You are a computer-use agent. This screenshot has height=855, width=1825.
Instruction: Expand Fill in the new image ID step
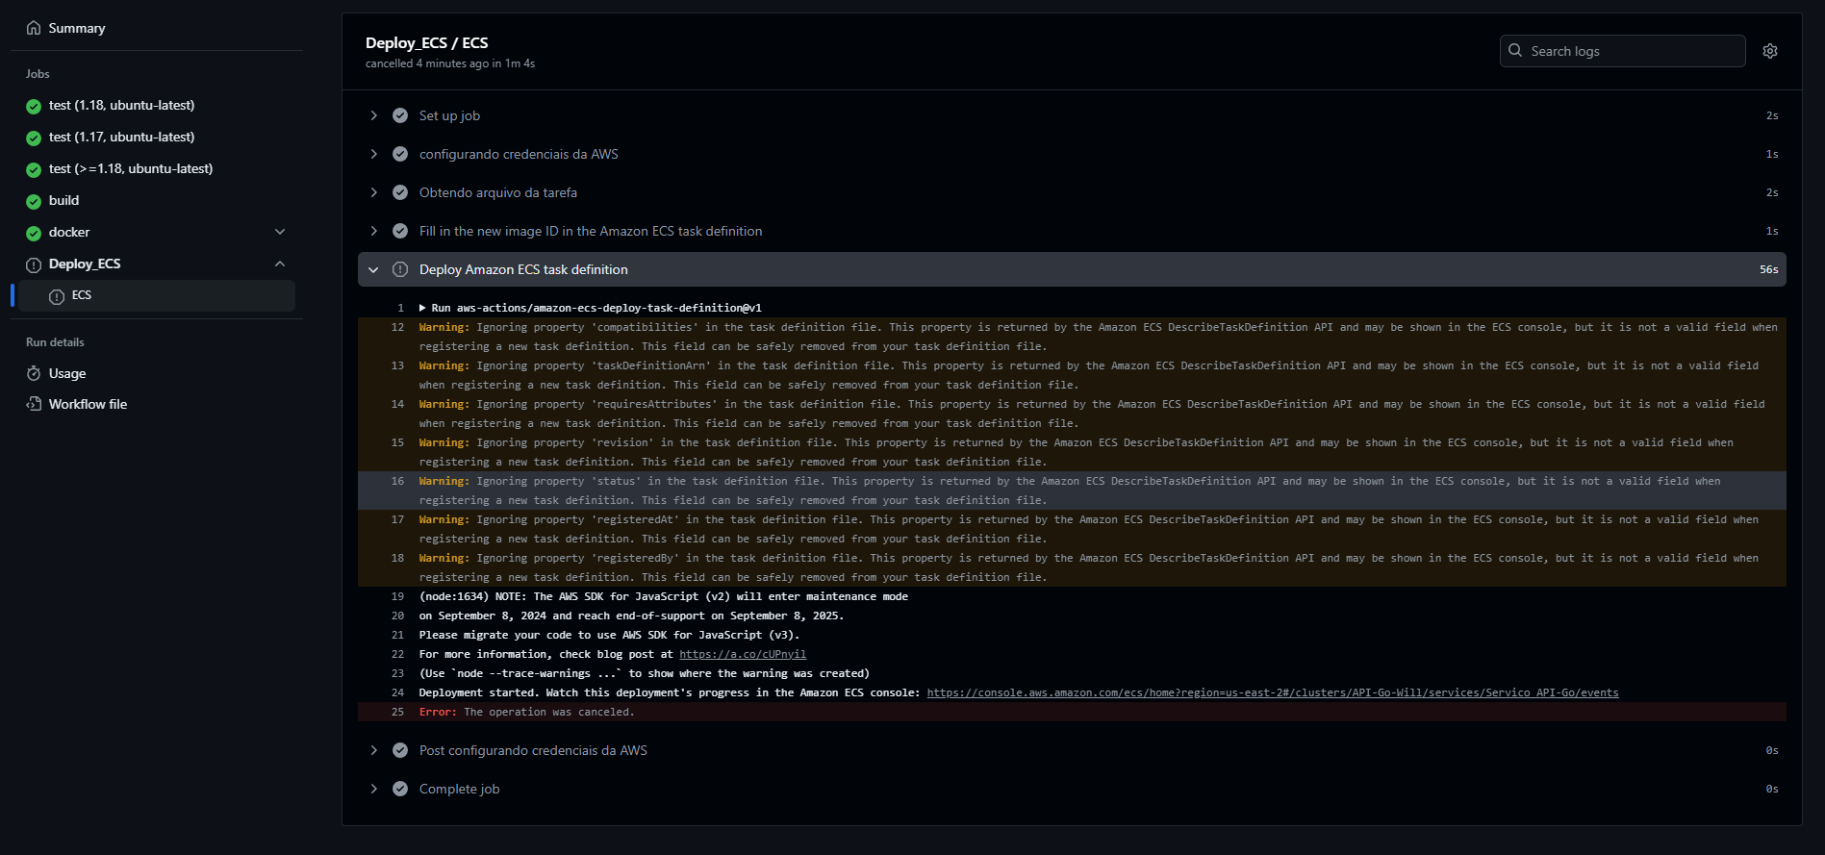coord(373,231)
